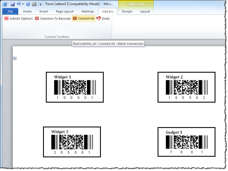Click the Widget 2 label text
228x171 pixels.
click(x=174, y=77)
